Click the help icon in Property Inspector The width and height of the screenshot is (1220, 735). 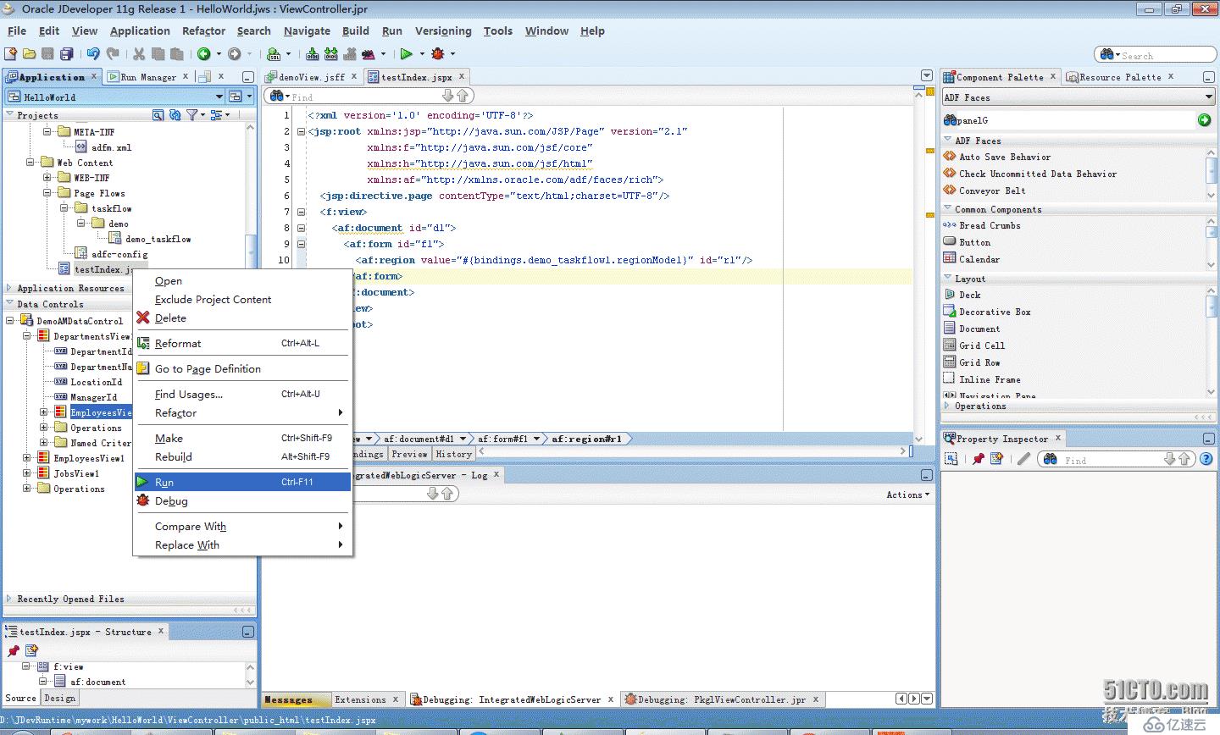[x=1207, y=459]
